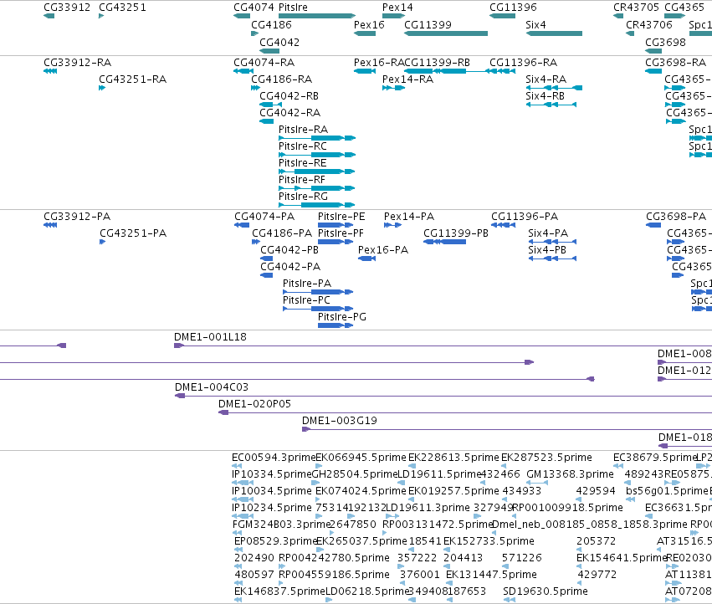This screenshot has width=712, height=604.
Task: Select EST SD19630.5prime
Action: click(x=509, y=600)
